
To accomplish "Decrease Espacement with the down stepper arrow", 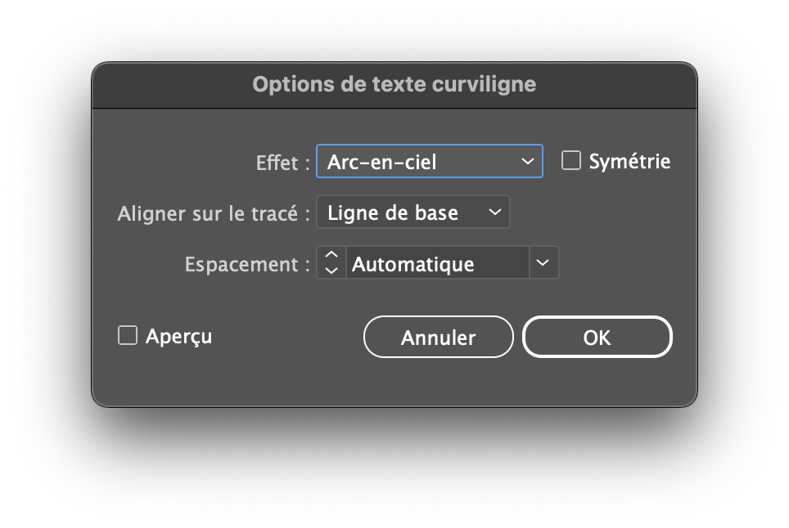I will pos(331,271).
